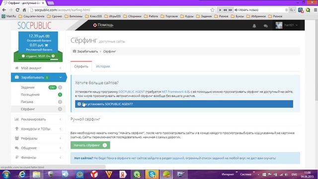Expand the Конкурсы и ТОПы menu

[38, 129]
